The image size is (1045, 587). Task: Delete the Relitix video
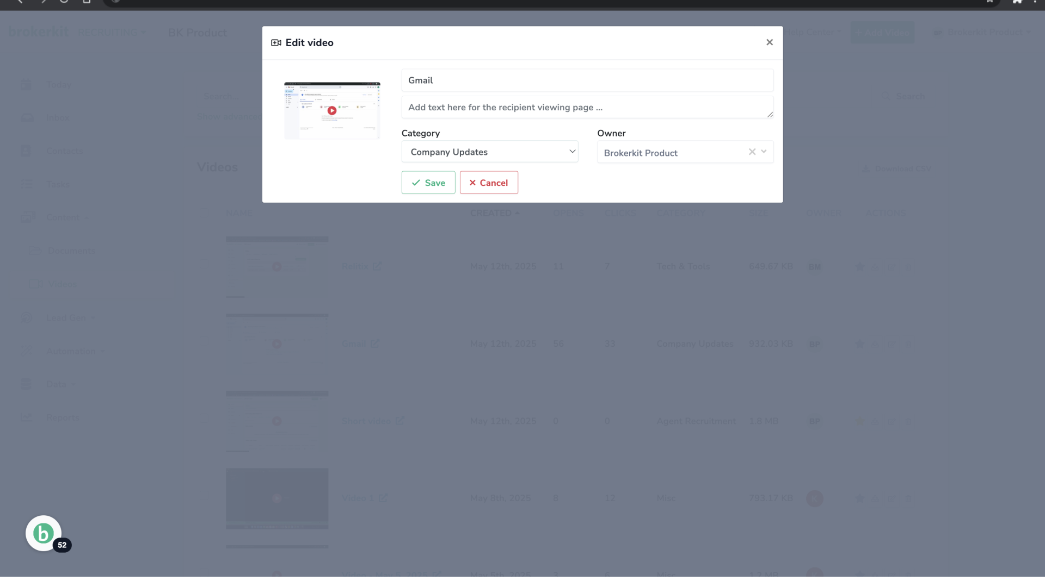tap(908, 267)
